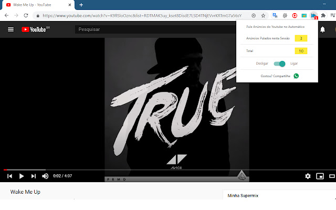Open the YouTube hamburger guide menu
This screenshot has width=336, height=210.
[x=10, y=29]
